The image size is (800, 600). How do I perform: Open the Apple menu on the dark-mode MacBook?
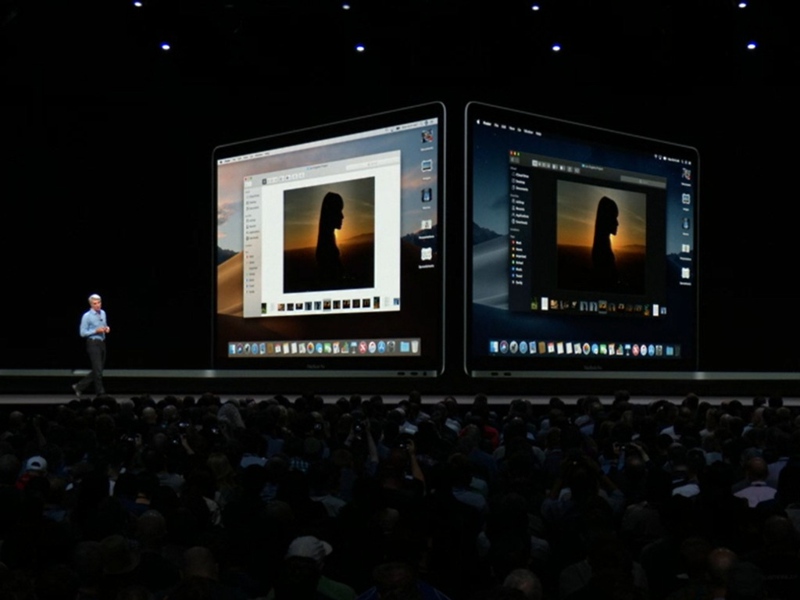[x=479, y=123]
